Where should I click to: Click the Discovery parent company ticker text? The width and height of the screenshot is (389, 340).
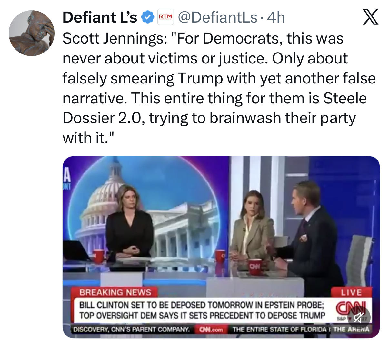click(132, 329)
